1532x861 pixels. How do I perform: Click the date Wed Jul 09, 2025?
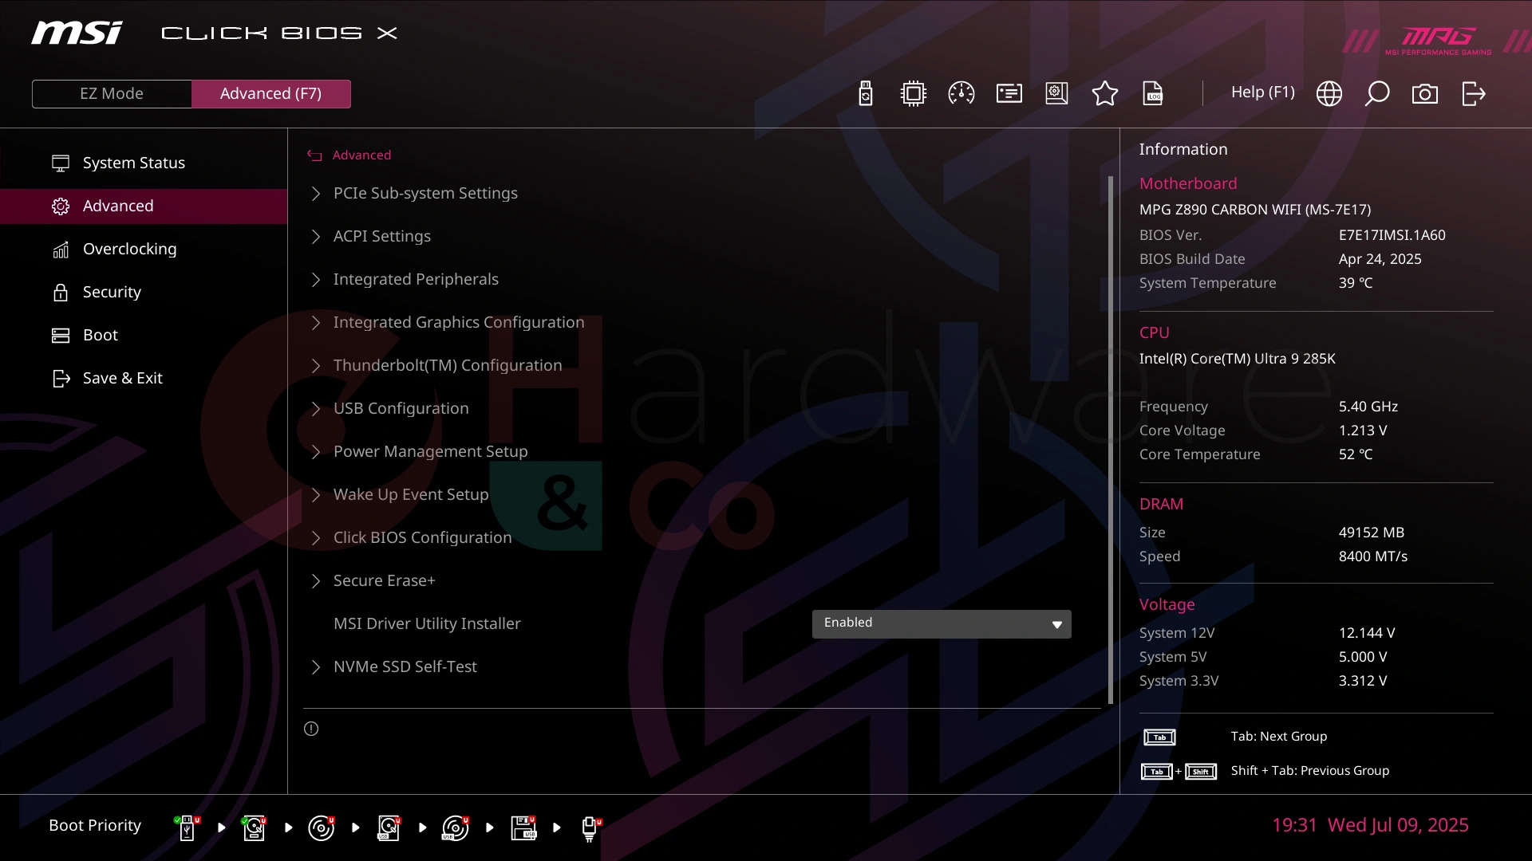pos(1398,825)
